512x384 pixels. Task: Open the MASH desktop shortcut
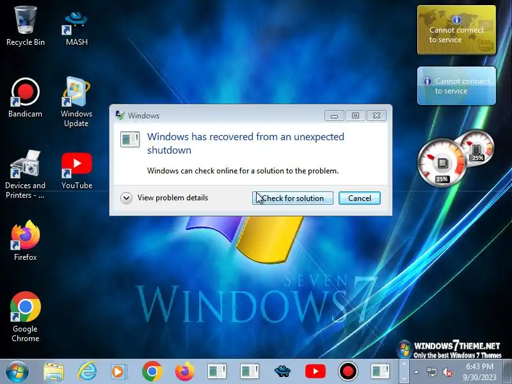click(76, 28)
